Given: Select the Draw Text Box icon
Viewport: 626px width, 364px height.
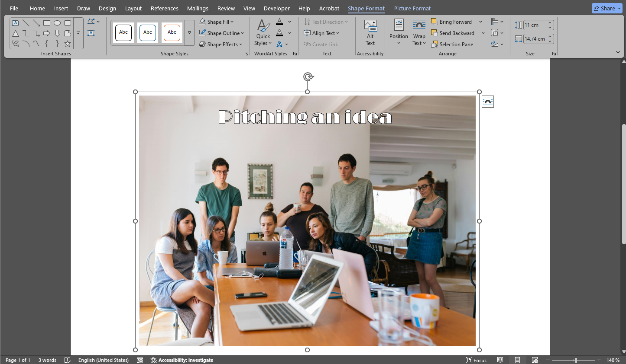Looking at the screenshot, I should [91, 33].
